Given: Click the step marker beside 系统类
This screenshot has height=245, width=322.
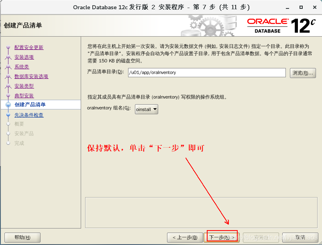Looking at the screenshot, I should point(8,67).
